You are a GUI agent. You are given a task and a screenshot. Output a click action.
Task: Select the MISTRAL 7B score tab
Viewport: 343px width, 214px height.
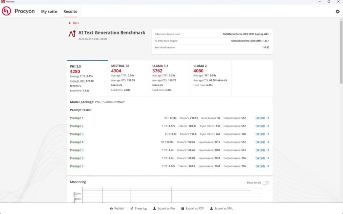[128, 78]
